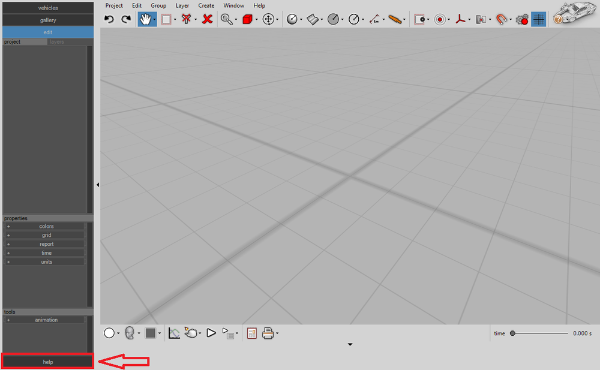This screenshot has height=370, width=600.
Task: Click the round question mark help icon
Action: pyautogui.click(x=558, y=19)
